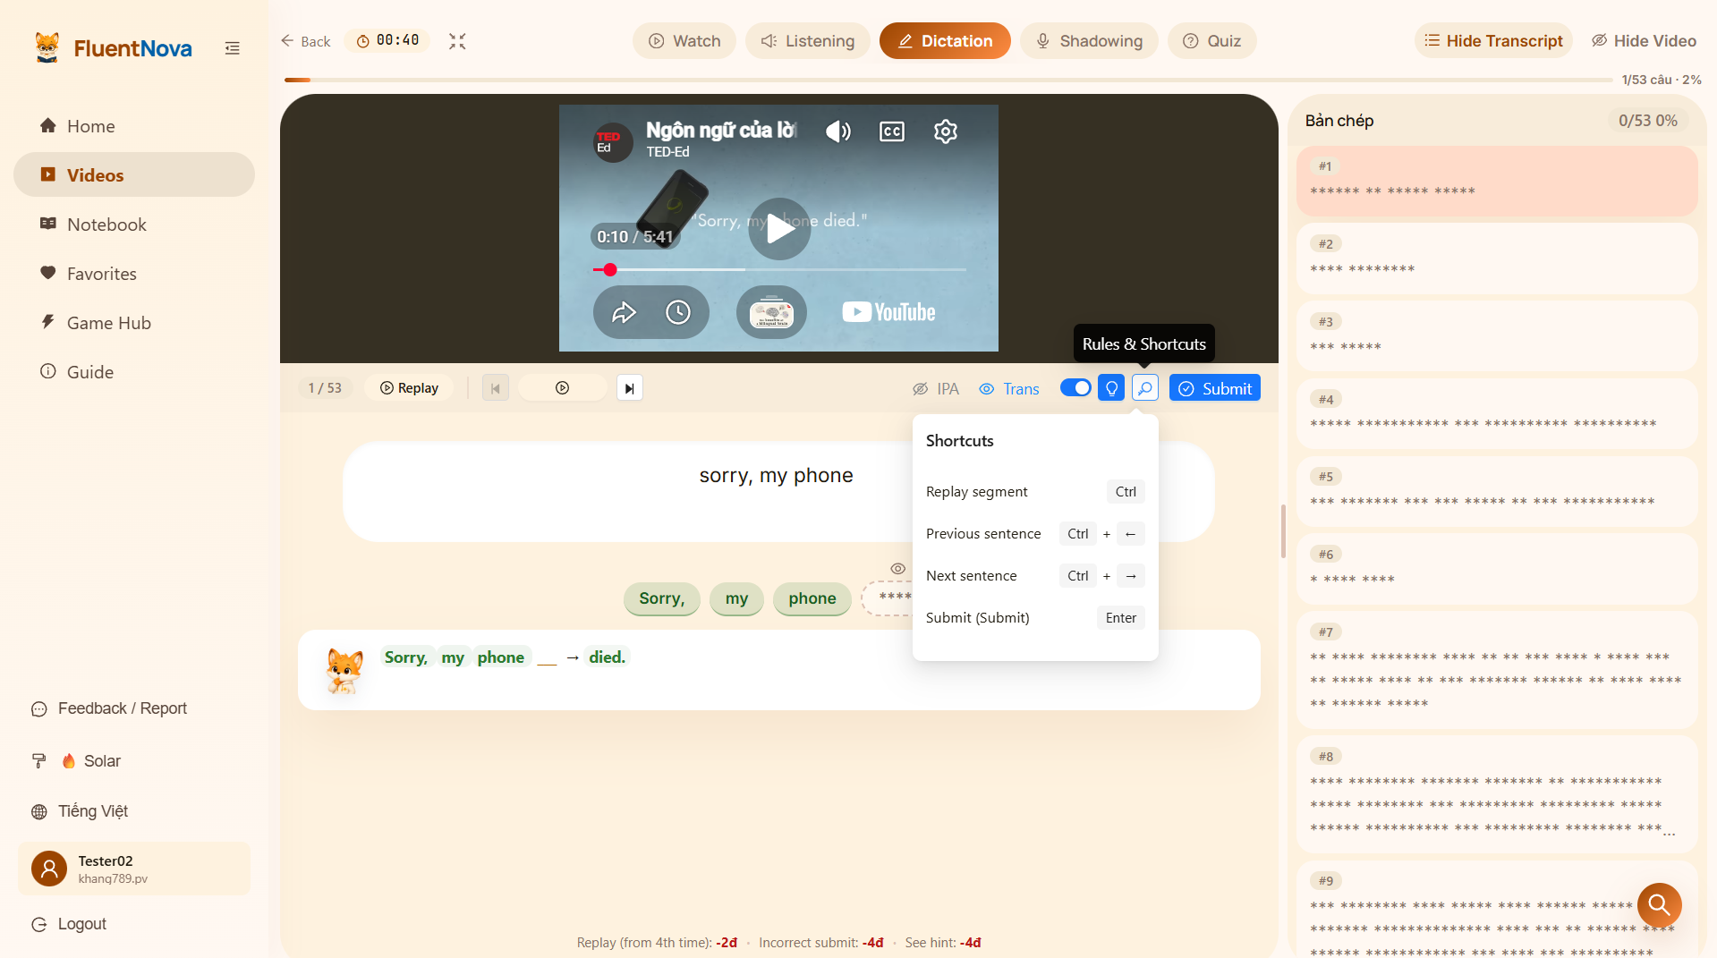This screenshot has width=1717, height=958.
Task: Click the fox mascot avatar
Action: 344,671
